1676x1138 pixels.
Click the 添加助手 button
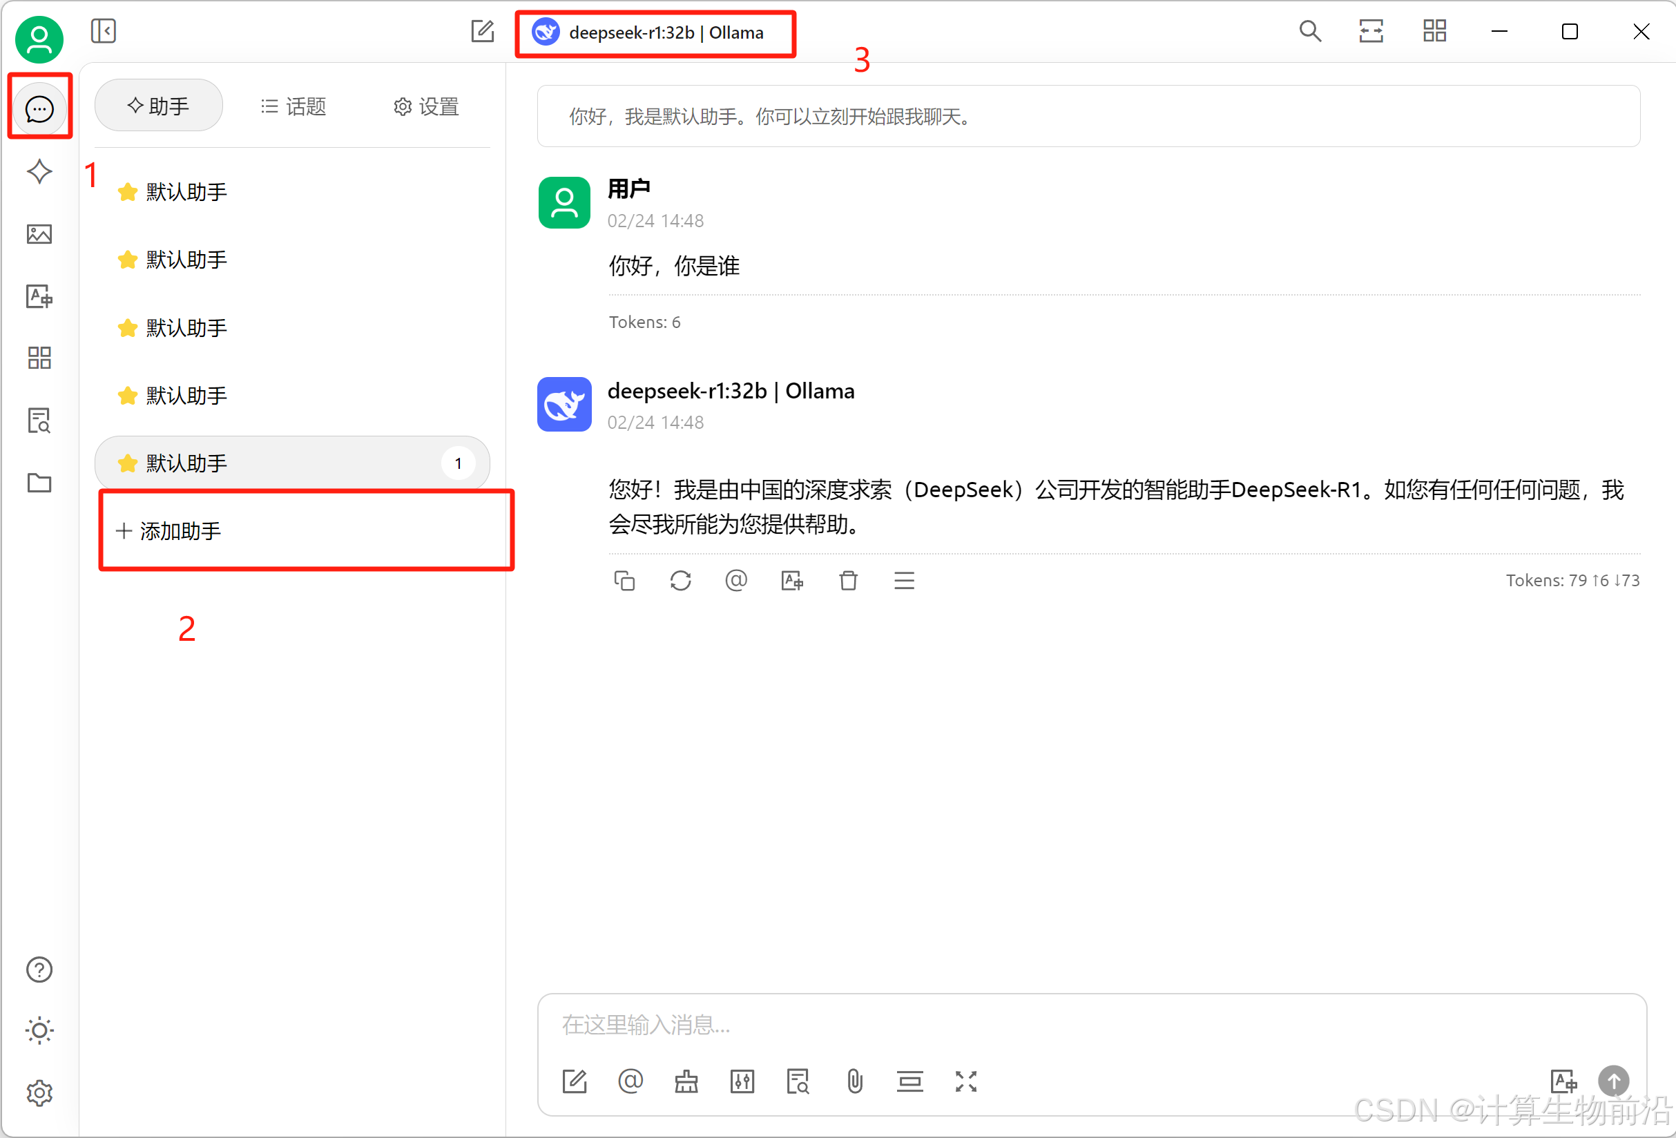tap(169, 532)
